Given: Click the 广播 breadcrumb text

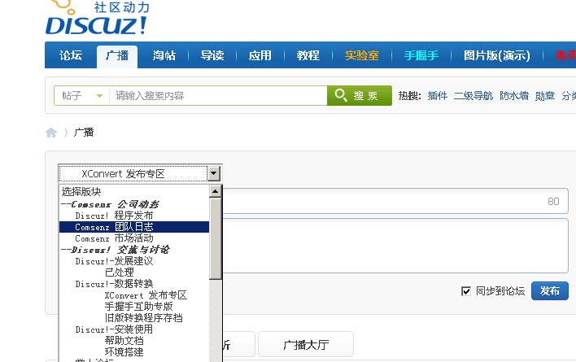Looking at the screenshot, I should [84, 132].
